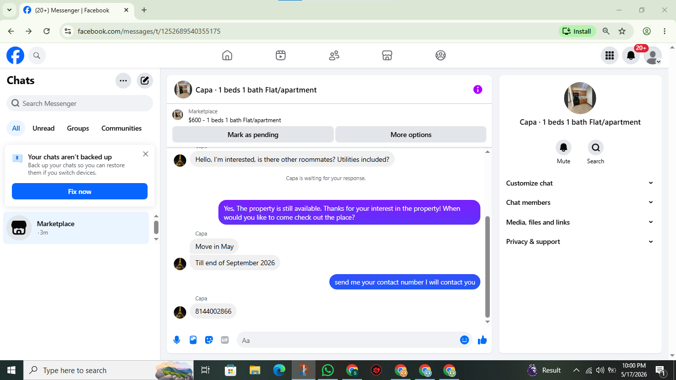Open File Explorer from the taskbar
Screen dimensions: 676x380
[x=255, y=370]
